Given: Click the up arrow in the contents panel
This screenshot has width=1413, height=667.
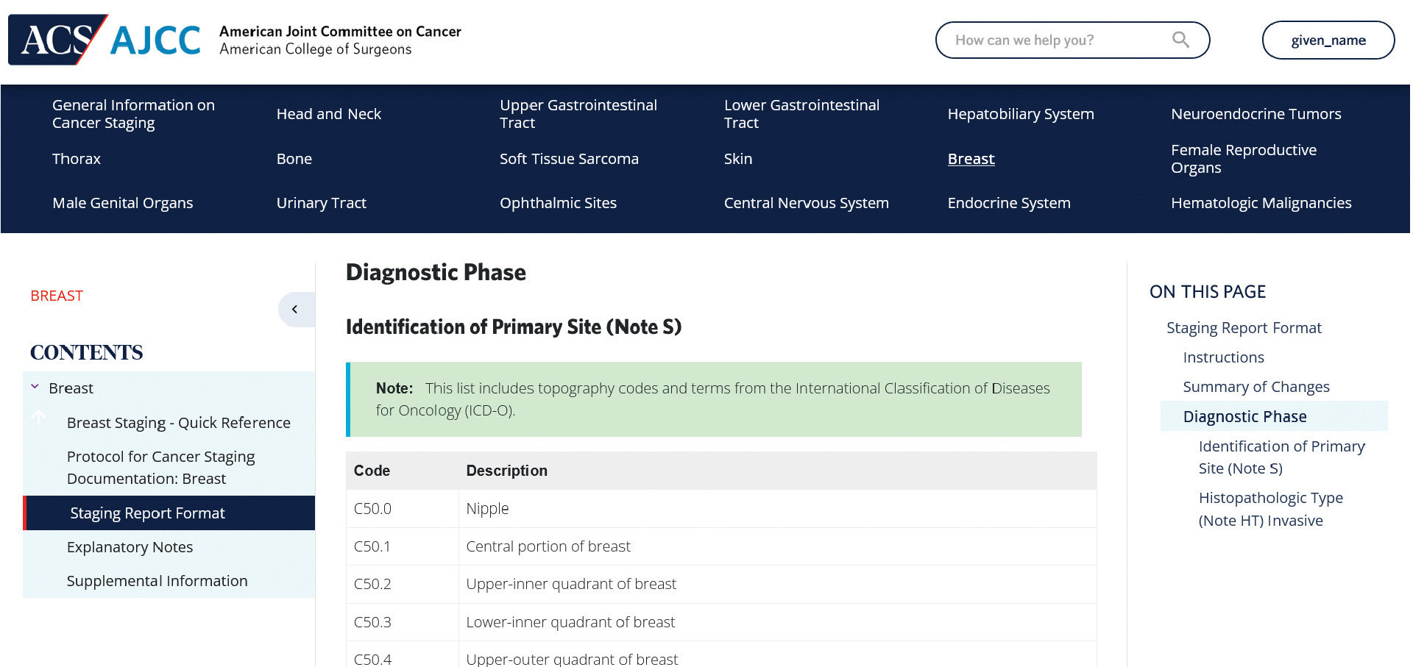Looking at the screenshot, I should pos(38,418).
